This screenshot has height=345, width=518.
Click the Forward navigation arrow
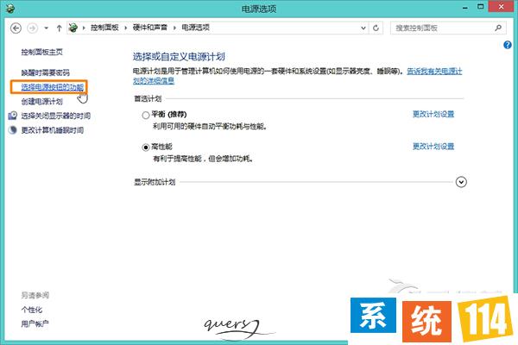coord(33,28)
